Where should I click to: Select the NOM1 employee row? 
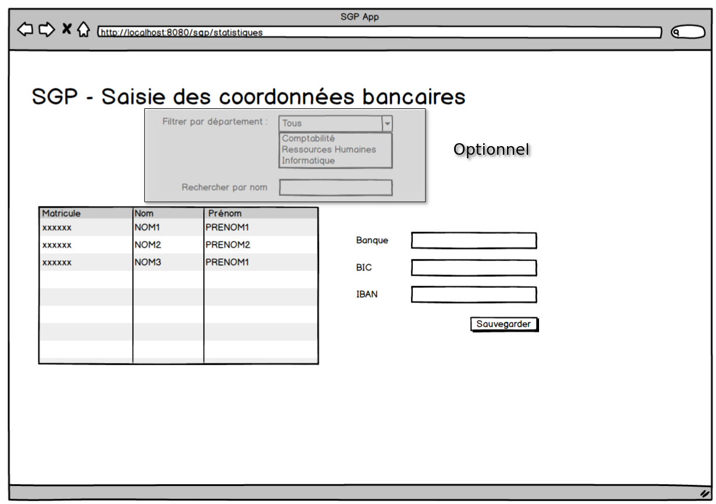pyautogui.click(x=178, y=228)
